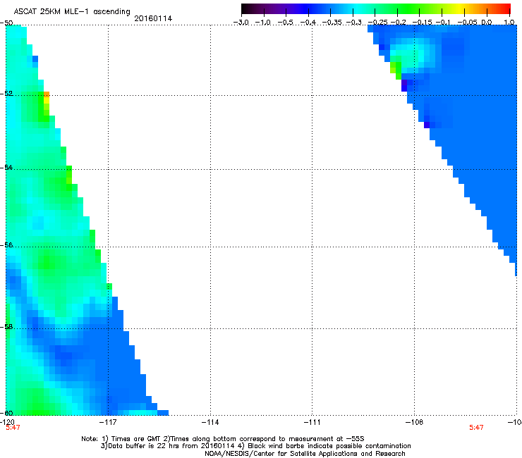Click the date label 20160114 under the title
Viewport: 522px width, 458px height.
point(153,18)
